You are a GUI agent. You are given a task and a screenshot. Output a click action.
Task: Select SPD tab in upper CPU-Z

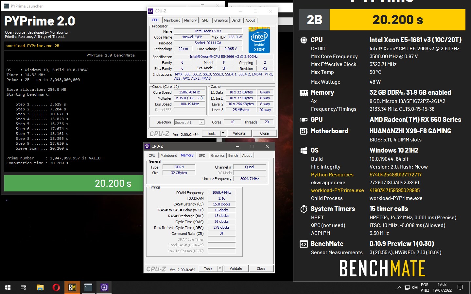coord(205,20)
